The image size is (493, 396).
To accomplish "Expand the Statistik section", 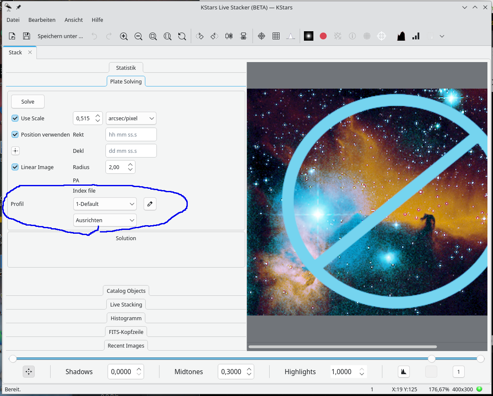I will point(126,68).
